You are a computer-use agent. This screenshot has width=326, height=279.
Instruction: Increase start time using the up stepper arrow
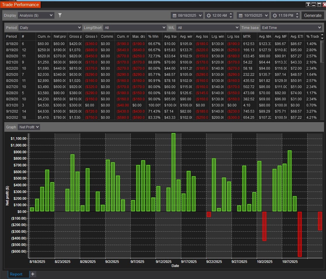click(231, 14)
